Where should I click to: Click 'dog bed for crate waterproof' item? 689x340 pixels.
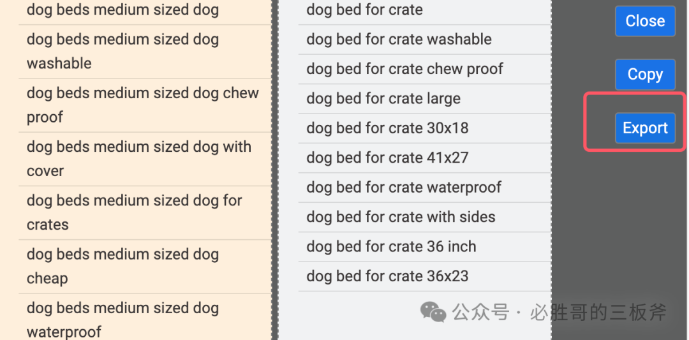424,188
